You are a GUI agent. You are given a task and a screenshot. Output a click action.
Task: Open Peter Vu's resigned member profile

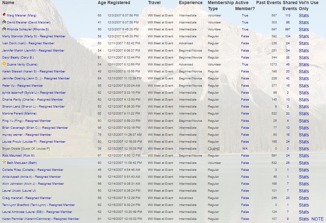[22, 86]
